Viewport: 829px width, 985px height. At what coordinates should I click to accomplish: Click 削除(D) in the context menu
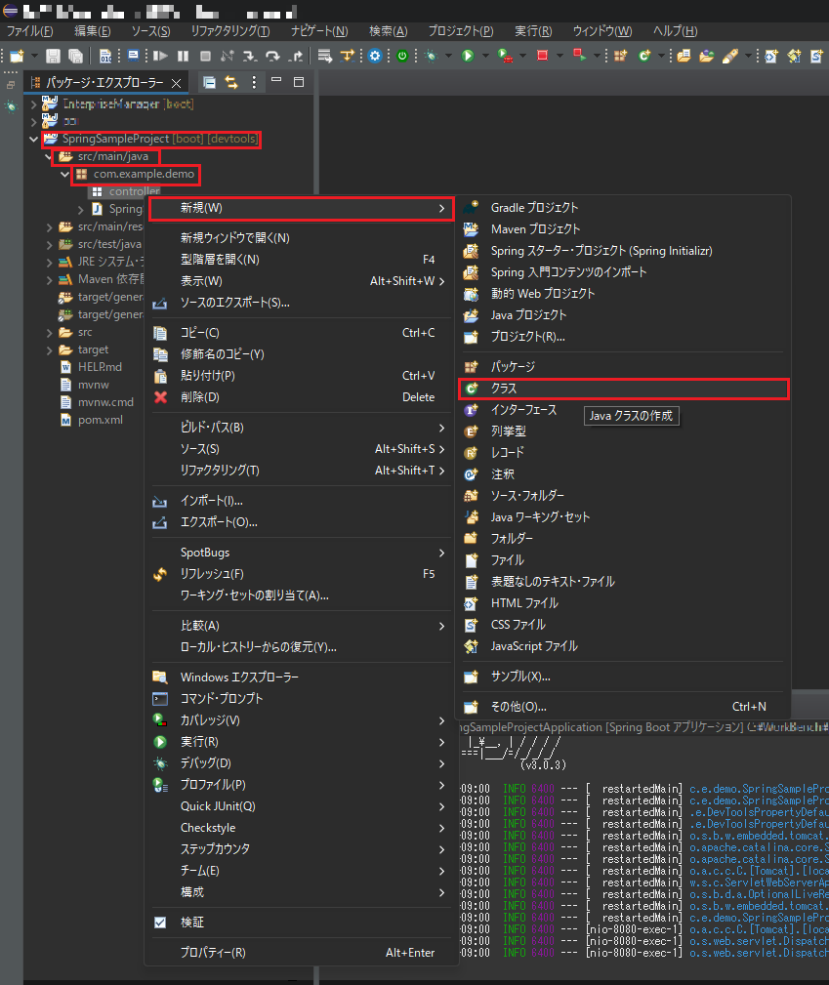[301, 397]
